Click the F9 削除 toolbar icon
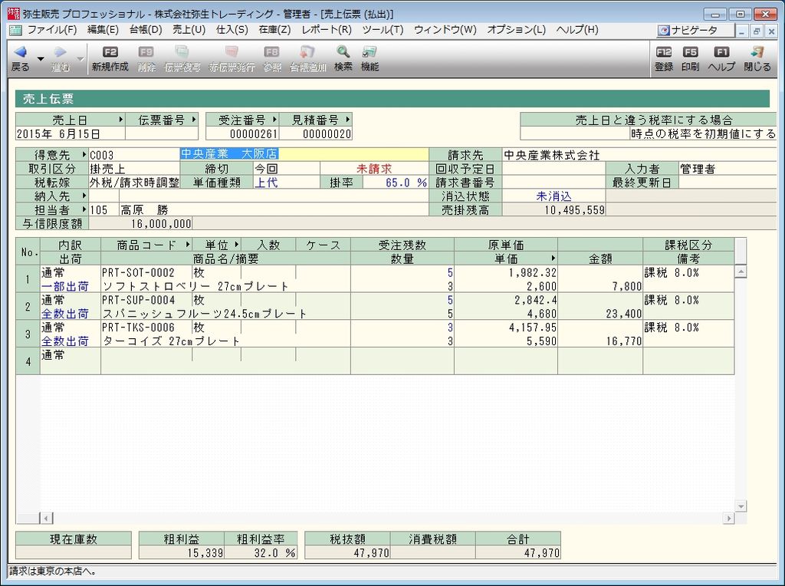 click(146, 52)
